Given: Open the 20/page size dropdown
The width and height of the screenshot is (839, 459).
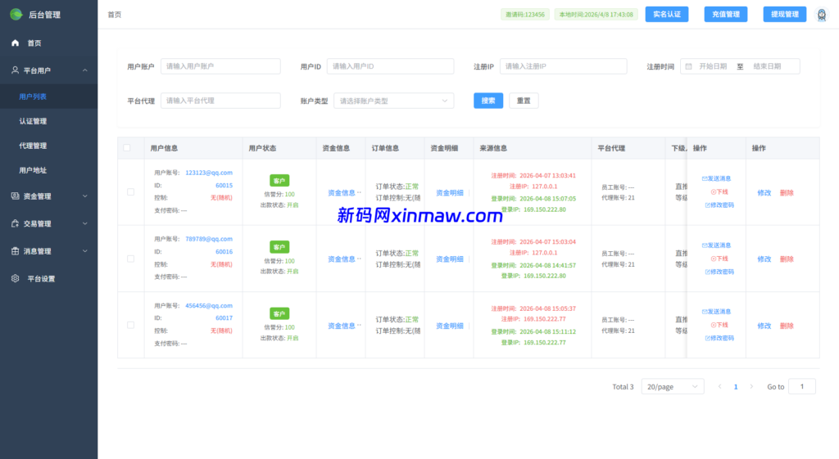Looking at the screenshot, I should click(x=673, y=386).
